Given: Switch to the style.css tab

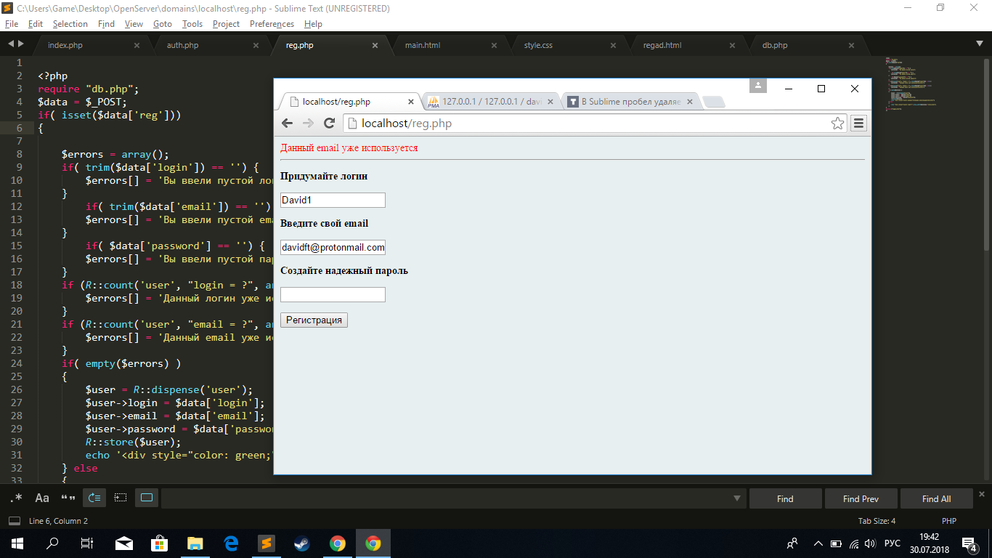Looking at the screenshot, I should [x=538, y=45].
